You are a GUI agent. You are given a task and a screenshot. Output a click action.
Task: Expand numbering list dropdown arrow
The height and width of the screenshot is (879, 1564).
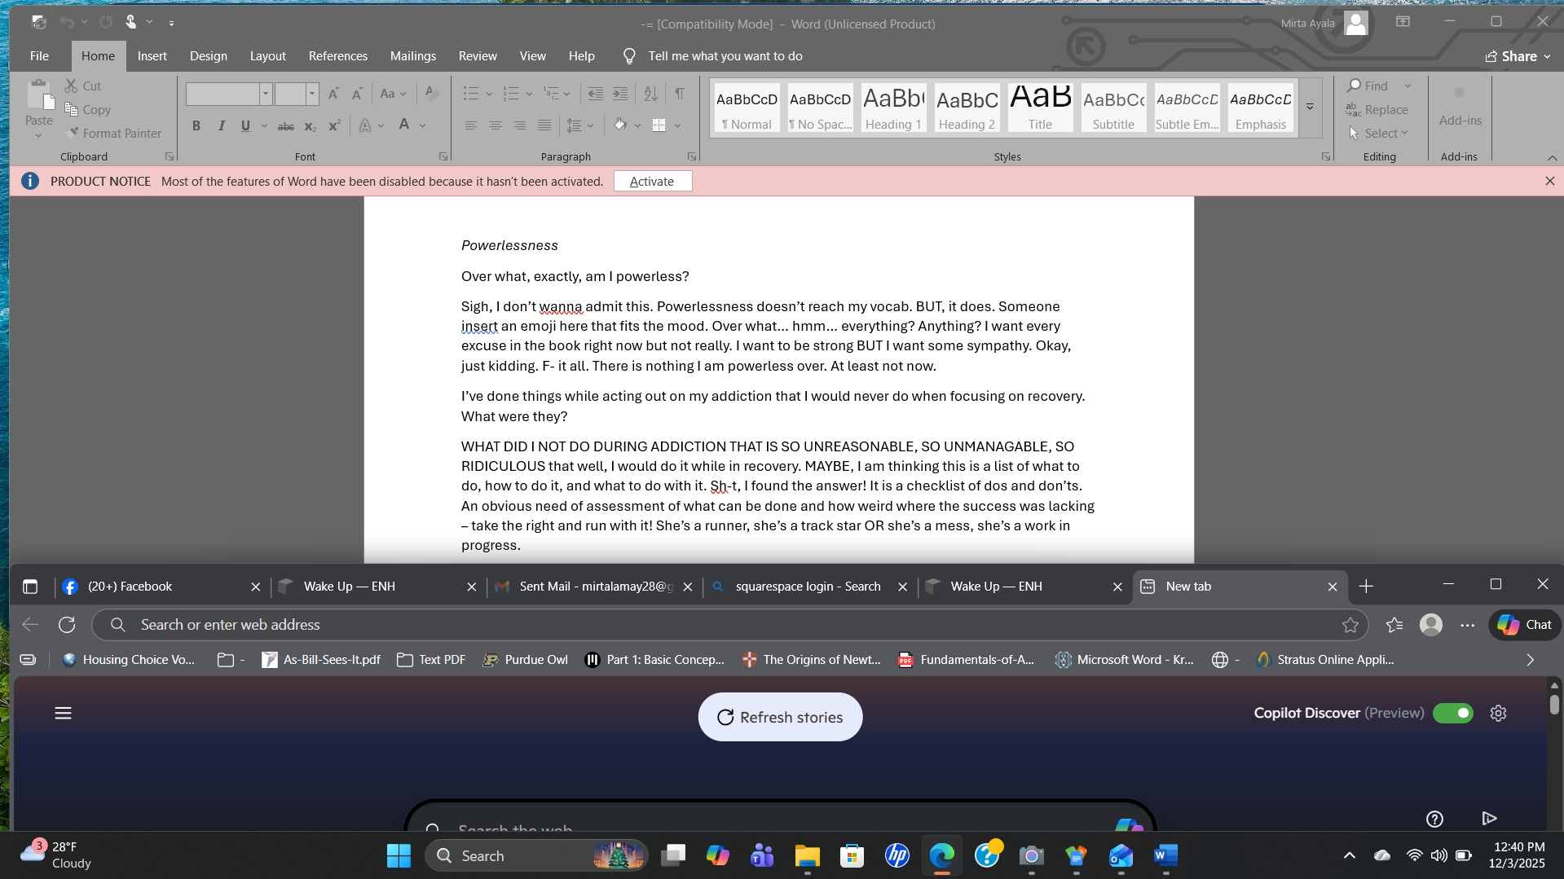tap(529, 94)
